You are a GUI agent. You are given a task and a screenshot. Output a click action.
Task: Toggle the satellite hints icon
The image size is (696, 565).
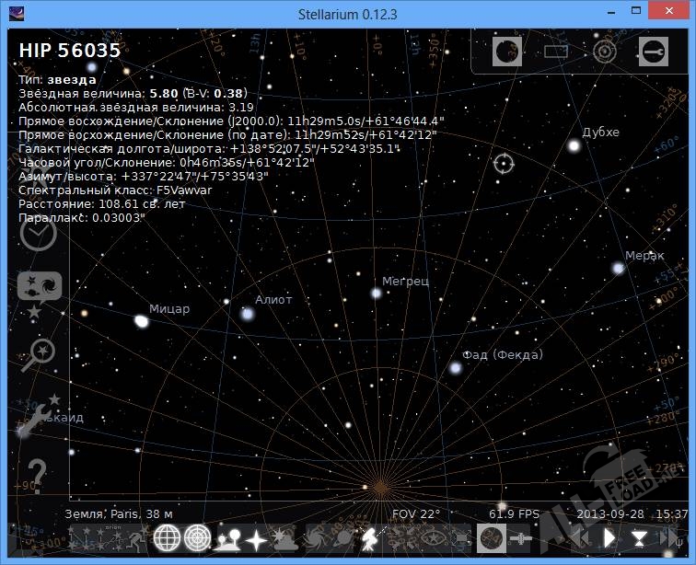click(521, 537)
